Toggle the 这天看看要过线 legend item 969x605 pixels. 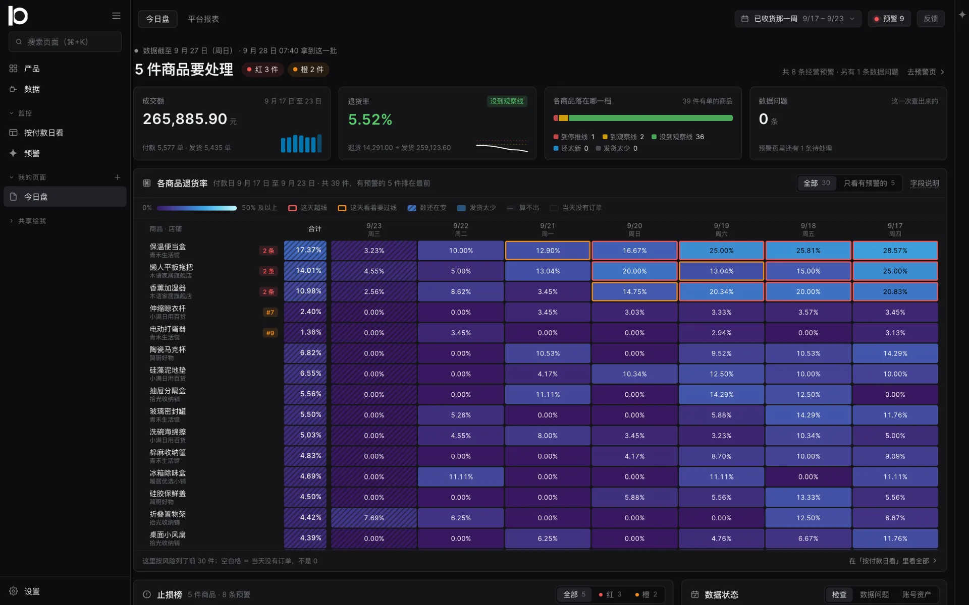[x=367, y=208]
